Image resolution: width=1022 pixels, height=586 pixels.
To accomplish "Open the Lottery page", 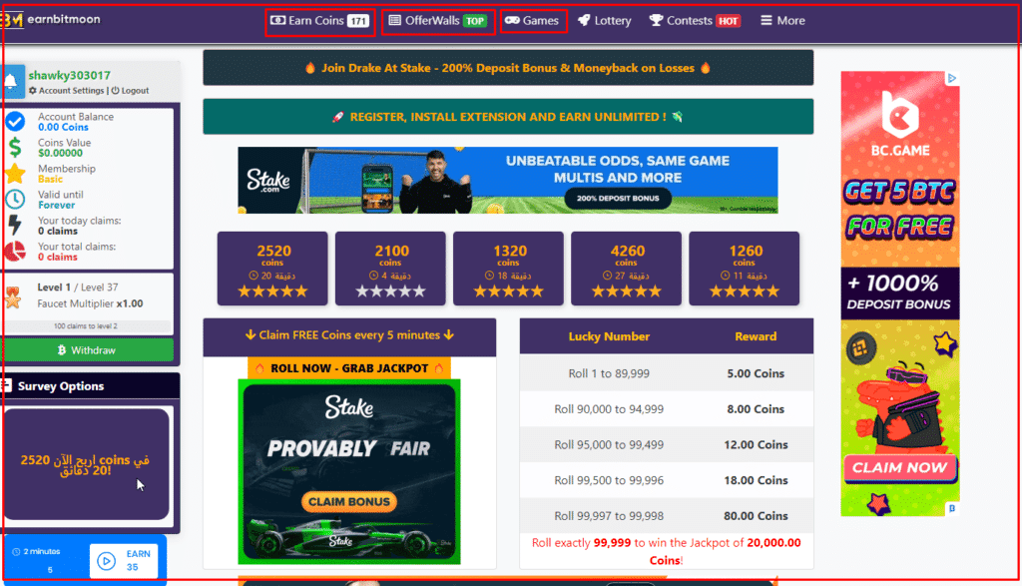I will 605,21.
